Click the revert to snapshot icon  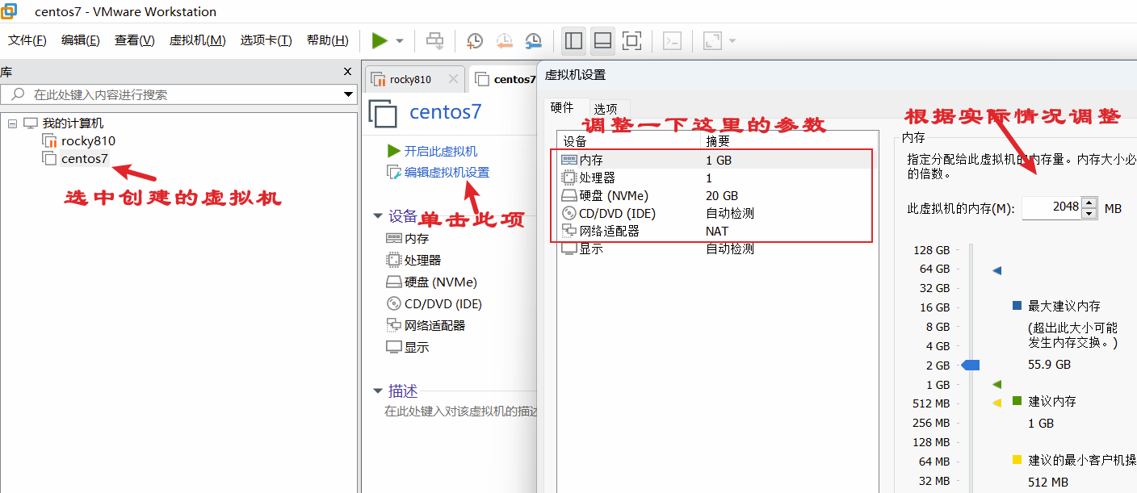(504, 40)
